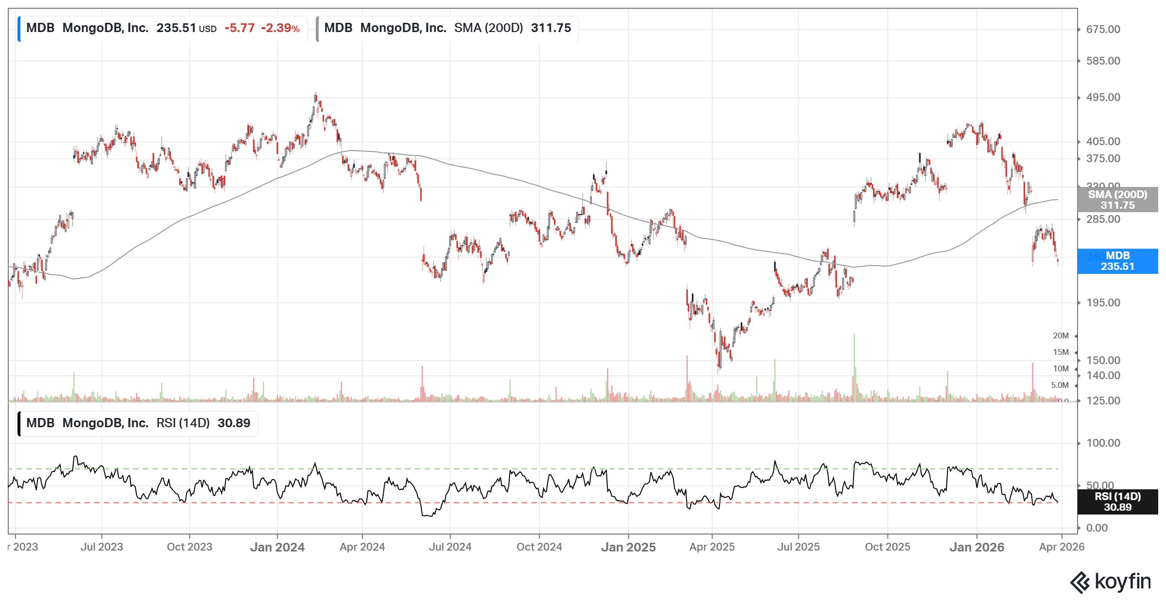This screenshot has width=1166, height=602.
Task: Click the 100.00 RSI axis label
Action: pos(1103,443)
